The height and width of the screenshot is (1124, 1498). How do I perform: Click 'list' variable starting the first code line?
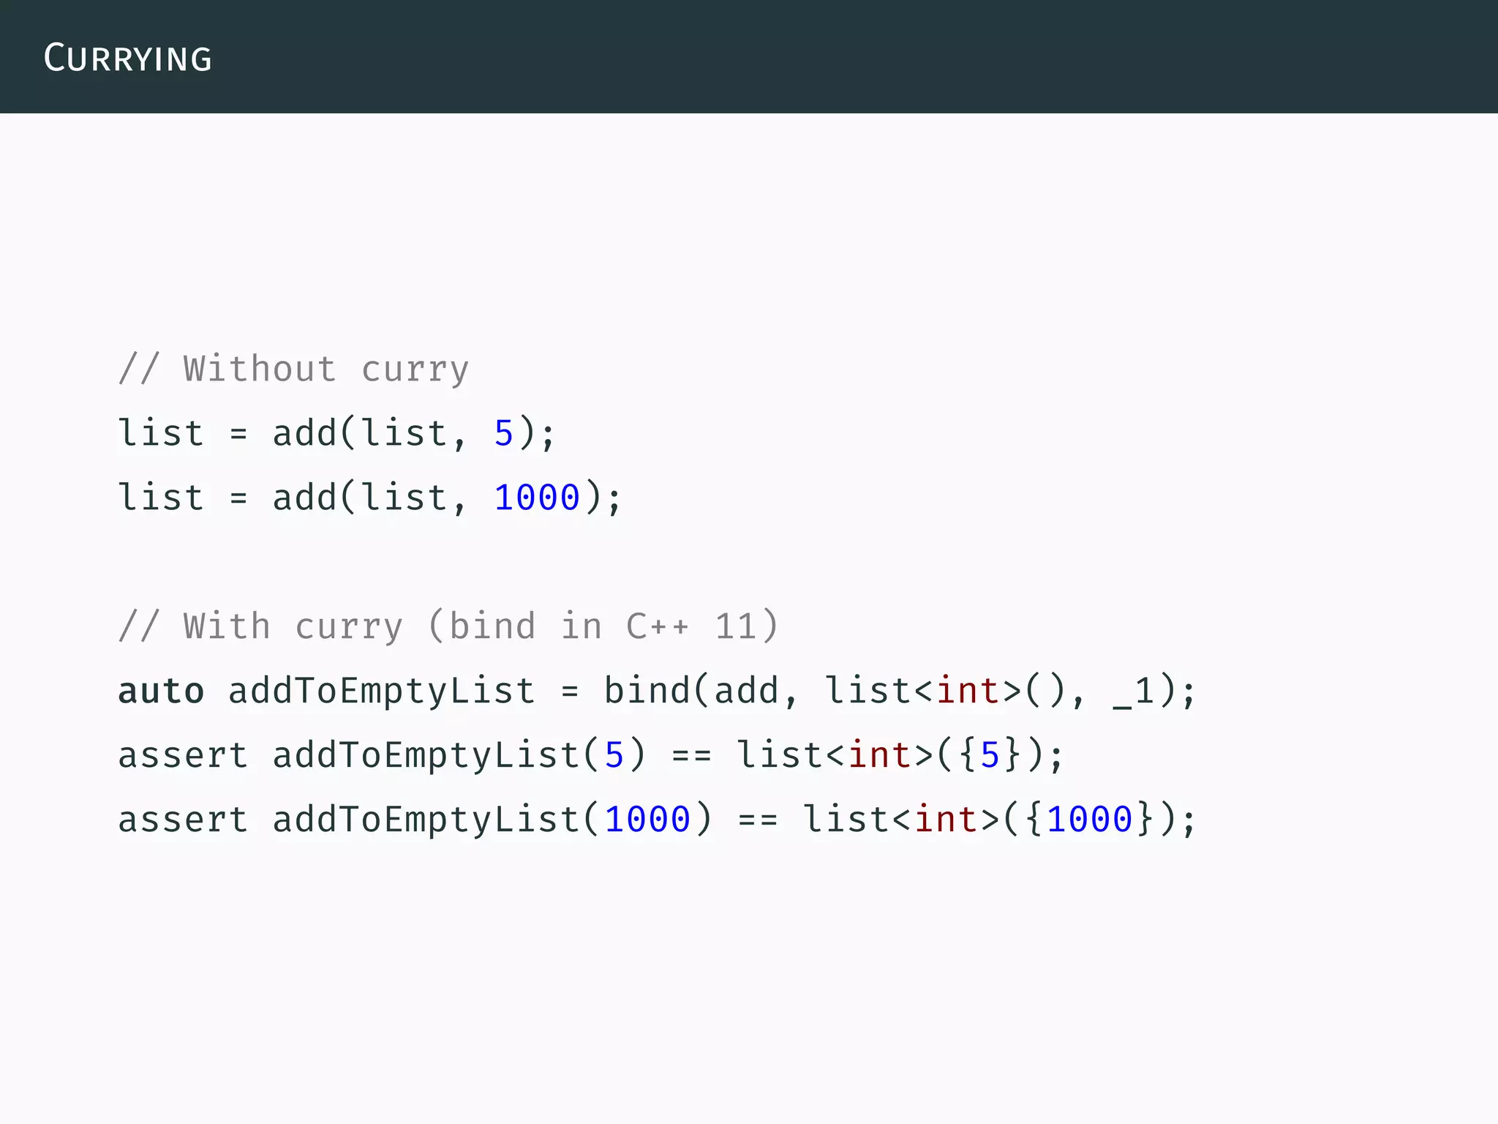161,433
